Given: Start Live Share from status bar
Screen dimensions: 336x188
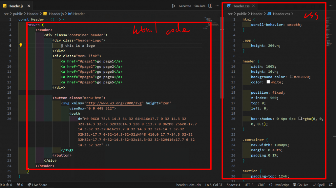Looking at the screenshot, I should click(x=37, y=185).
